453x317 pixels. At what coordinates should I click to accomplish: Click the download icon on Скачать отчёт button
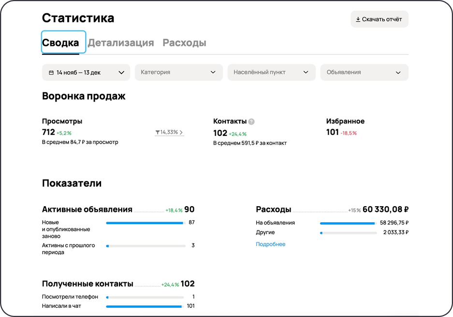(358, 19)
